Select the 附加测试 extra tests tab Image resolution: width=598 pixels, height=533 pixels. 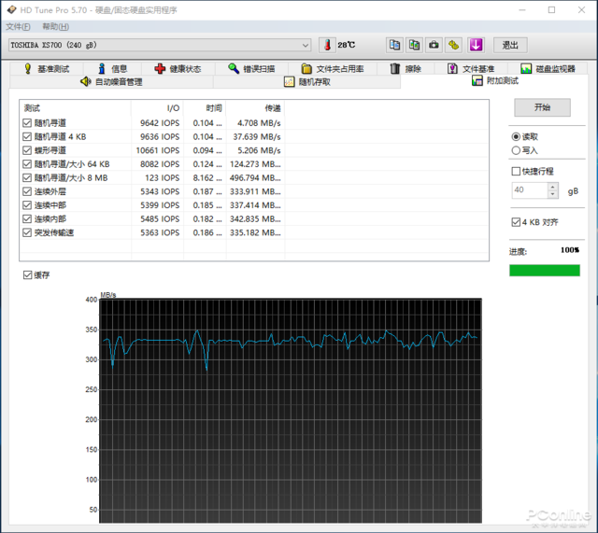495,80
